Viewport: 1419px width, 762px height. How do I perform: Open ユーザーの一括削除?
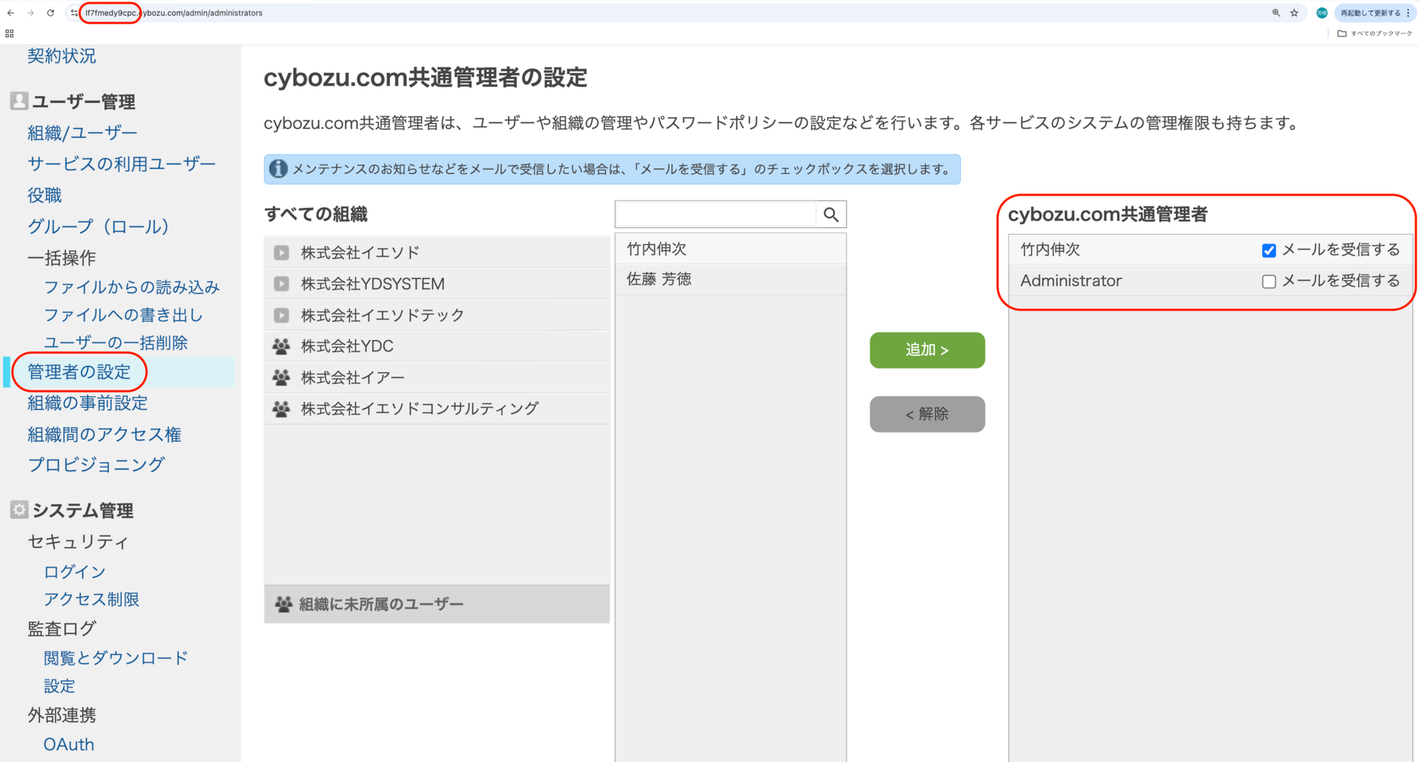[116, 342]
